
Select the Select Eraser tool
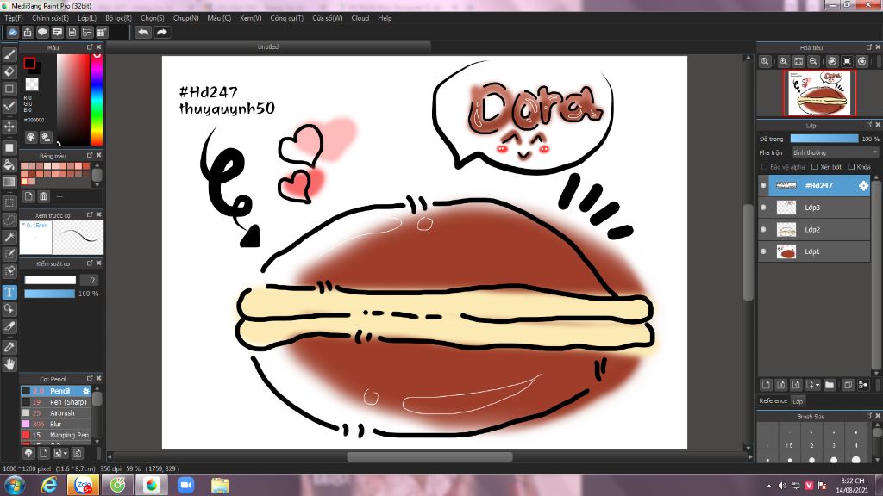pos(9,270)
